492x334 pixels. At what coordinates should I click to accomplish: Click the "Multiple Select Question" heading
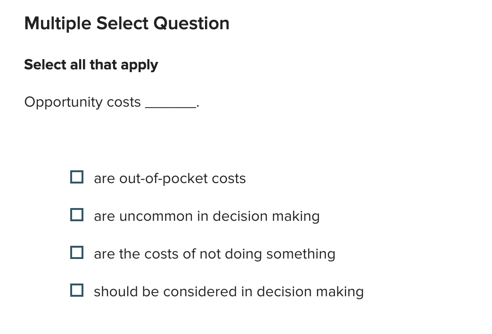pyautogui.click(x=127, y=23)
